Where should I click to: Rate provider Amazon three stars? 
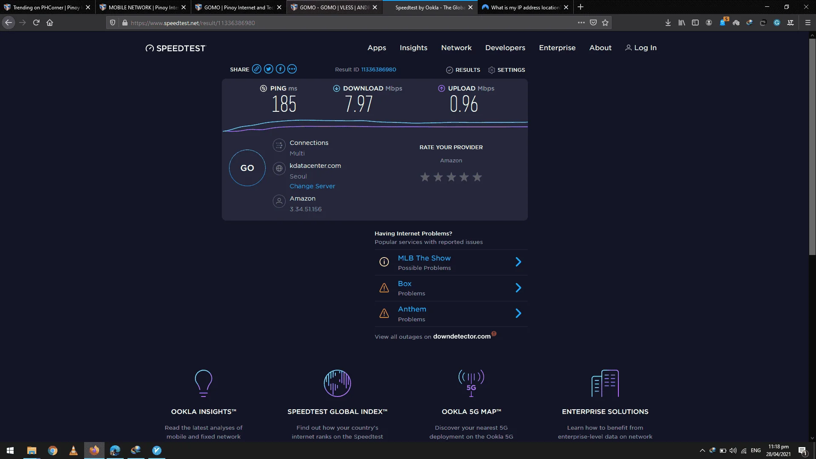click(451, 177)
